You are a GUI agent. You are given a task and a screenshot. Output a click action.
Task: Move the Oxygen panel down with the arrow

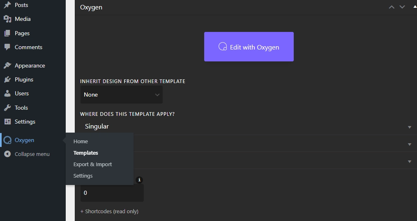click(x=402, y=7)
